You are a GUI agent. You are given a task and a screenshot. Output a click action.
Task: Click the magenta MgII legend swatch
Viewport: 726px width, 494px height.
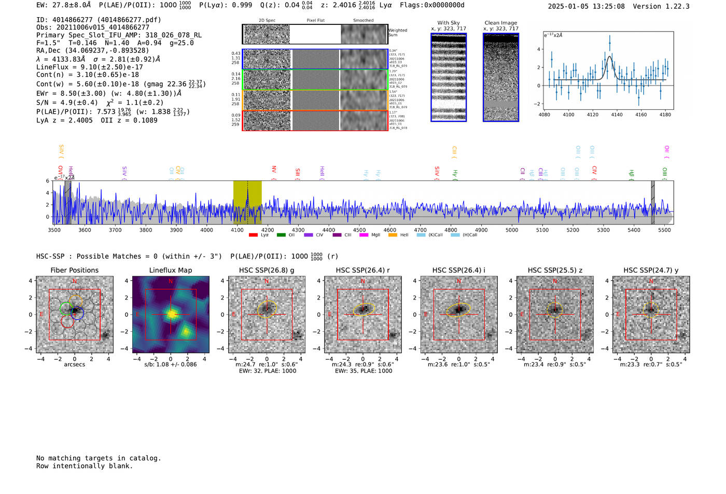coord(364,235)
